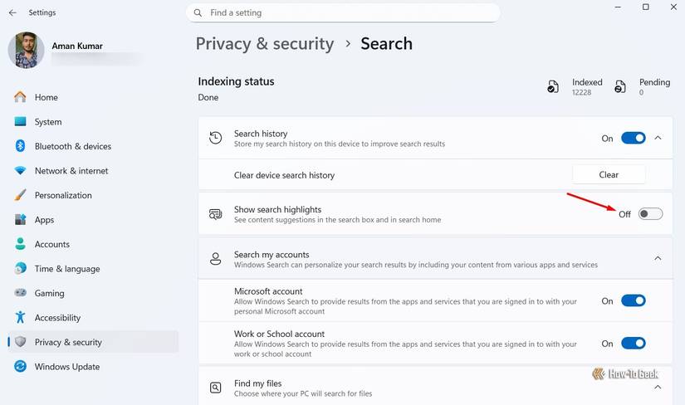
Task: Click the Find a setting search box
Action: point(349,13)
